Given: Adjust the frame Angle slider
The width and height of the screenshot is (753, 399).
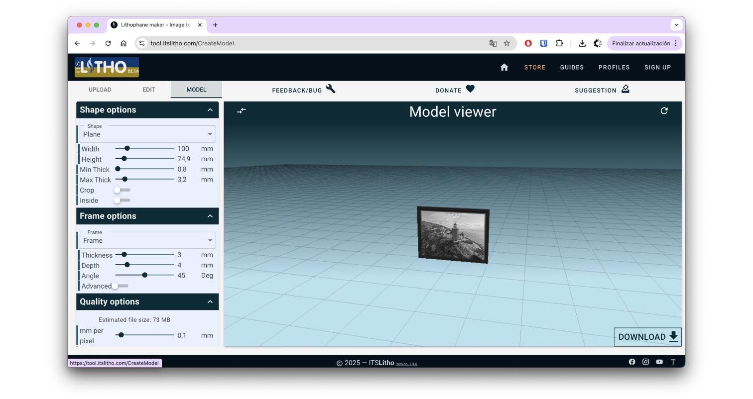Looking at the screenshot, I should pos(144,275).
